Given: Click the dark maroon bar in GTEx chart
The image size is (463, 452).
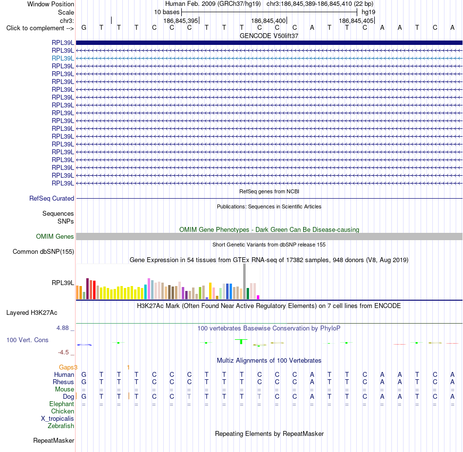Looking at the screenshot, I should [87, 288].
